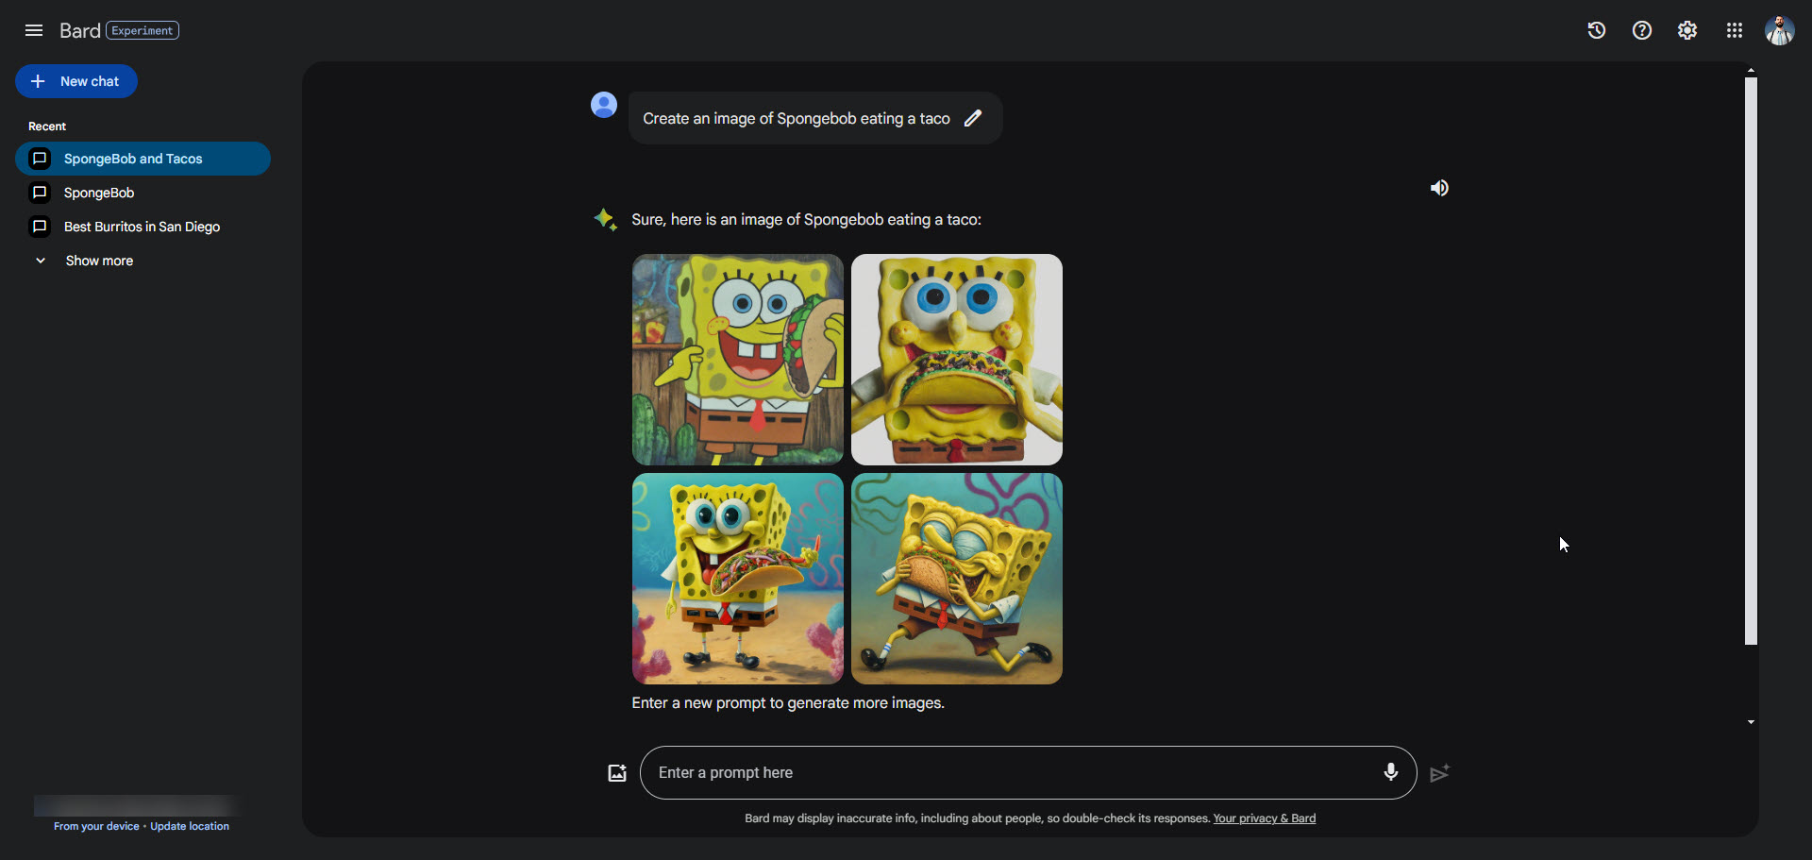The width and height of the screenshot is (1812, 860).
Task: Click the 'Create an image of Spongebob' prompt text
Action: click(797, 119)
